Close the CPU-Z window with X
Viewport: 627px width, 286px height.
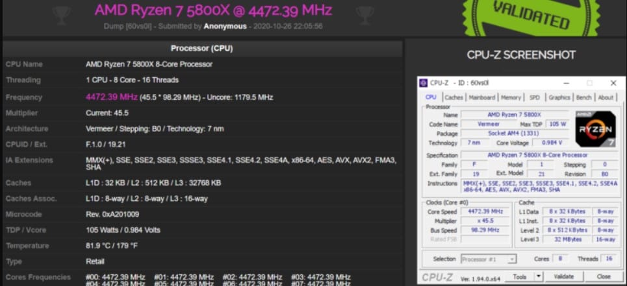tap(613, 83)
